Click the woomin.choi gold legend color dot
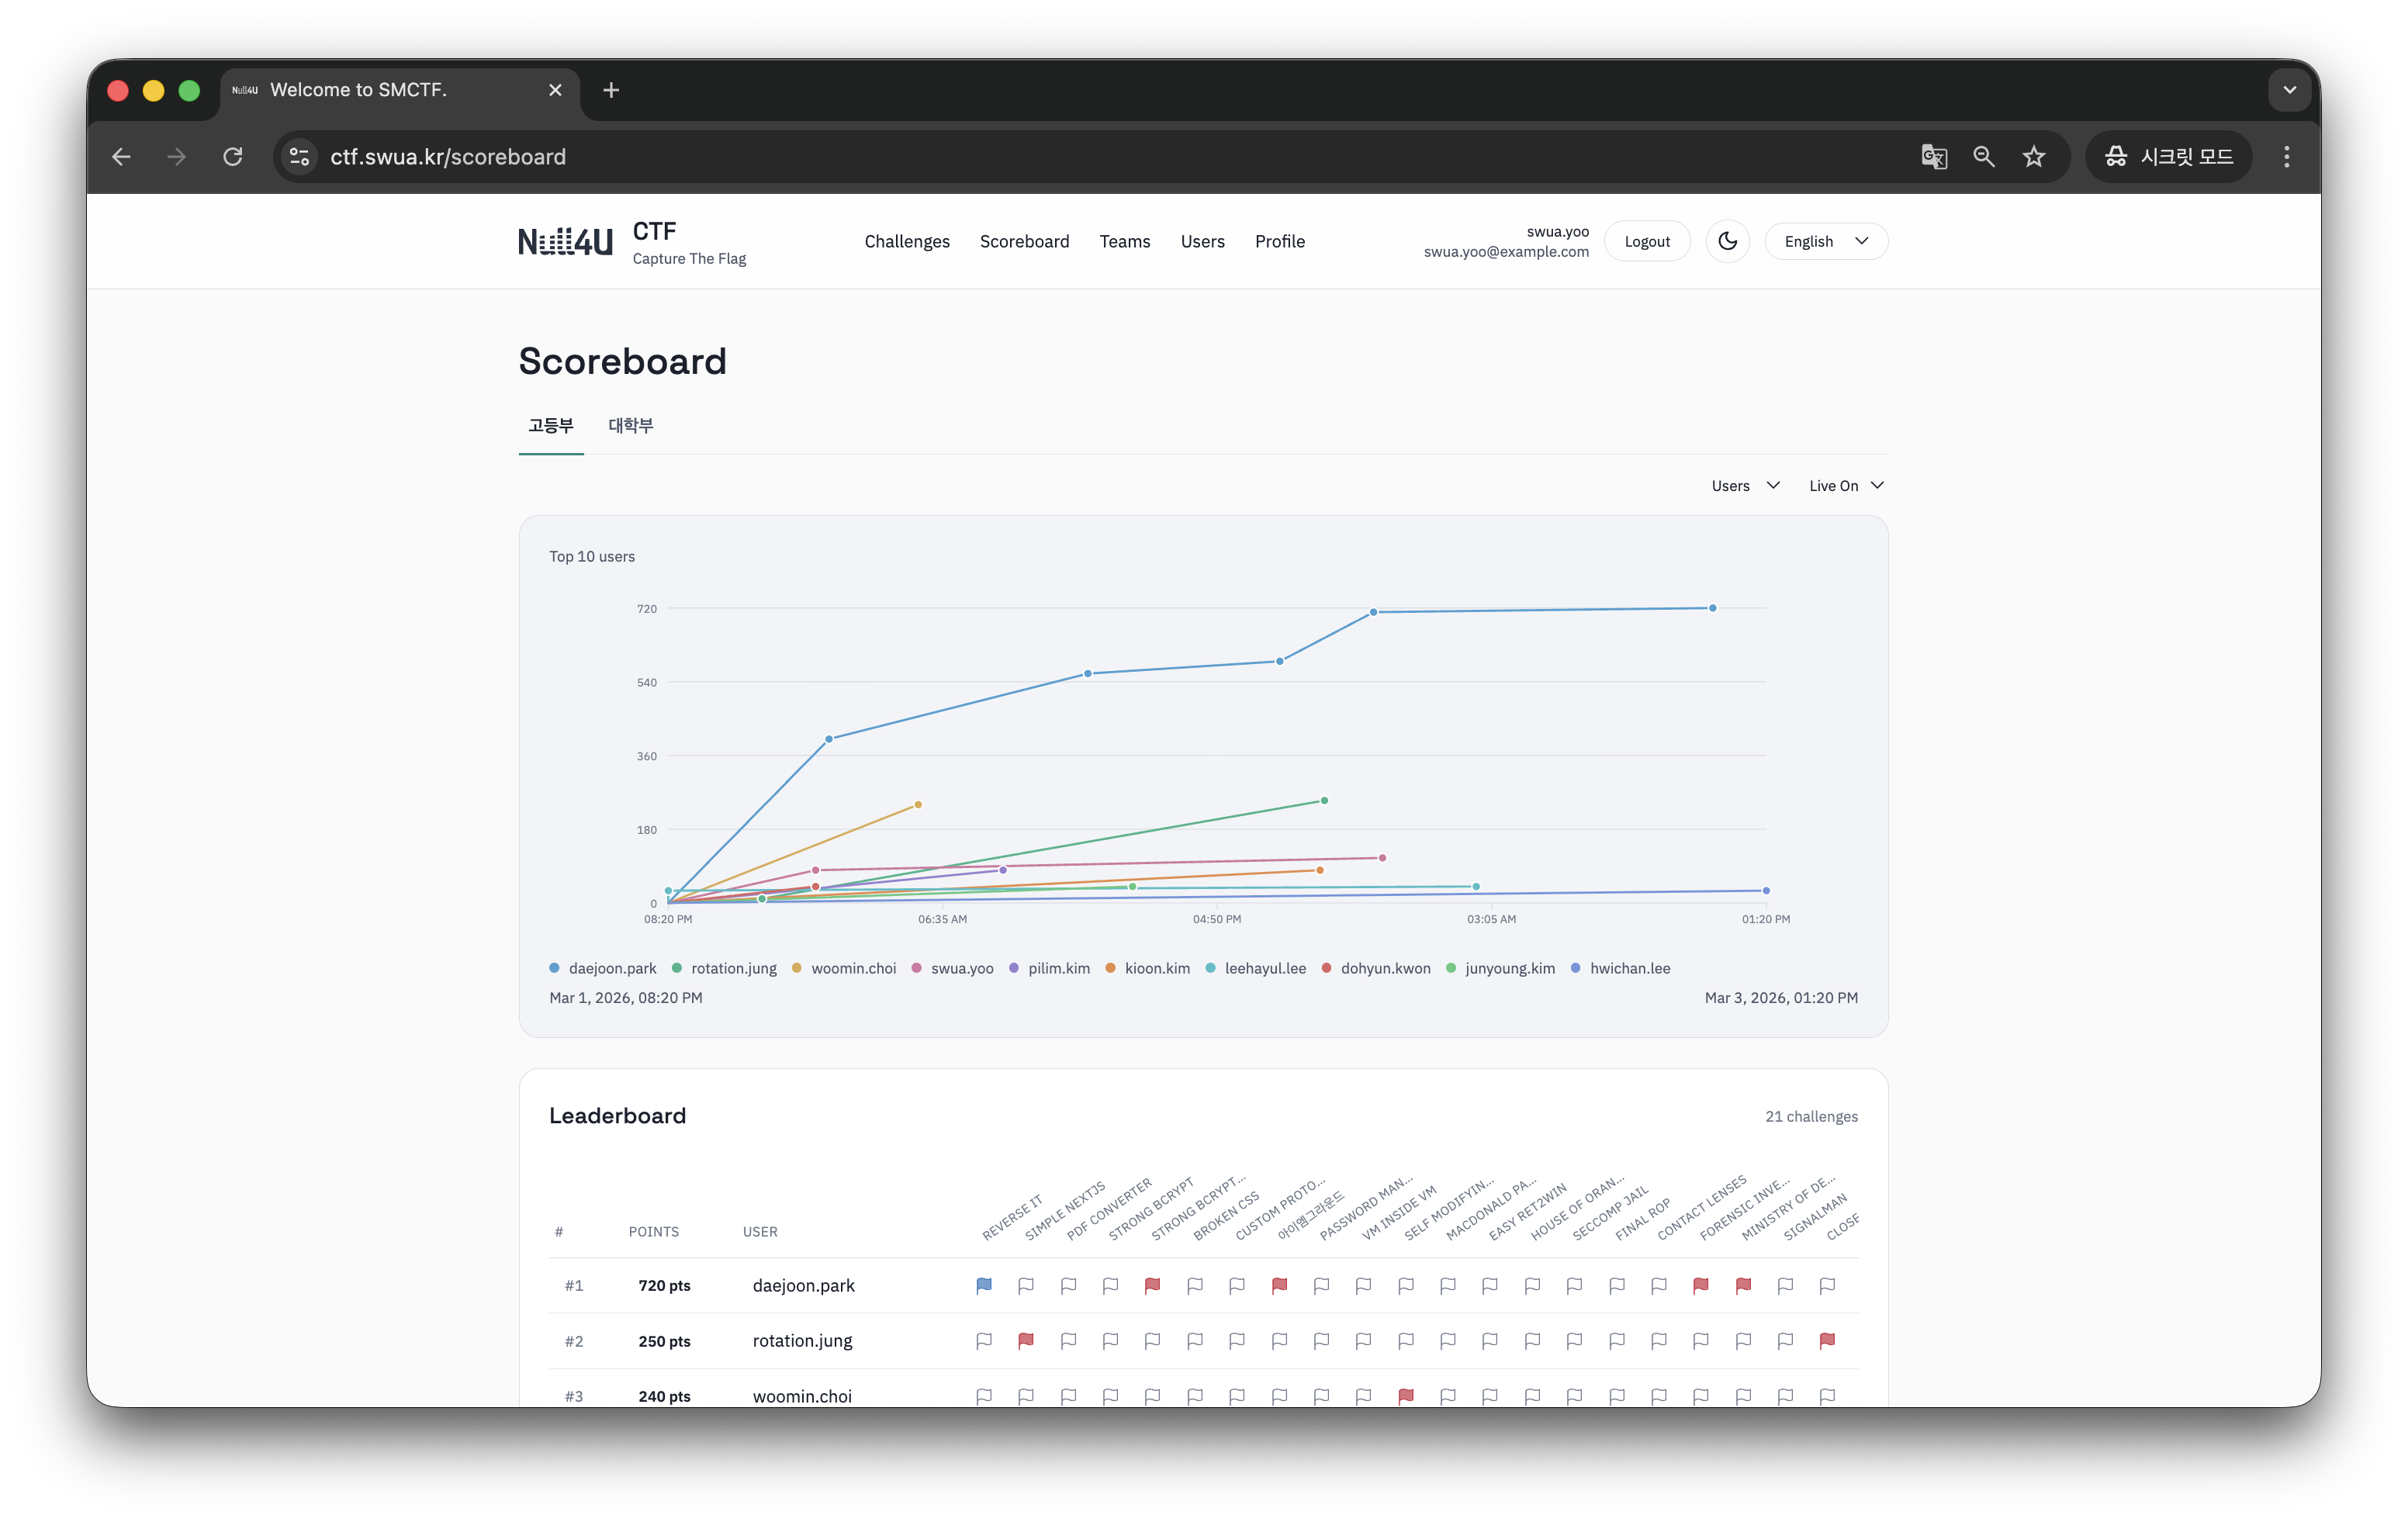 (796, 968)
